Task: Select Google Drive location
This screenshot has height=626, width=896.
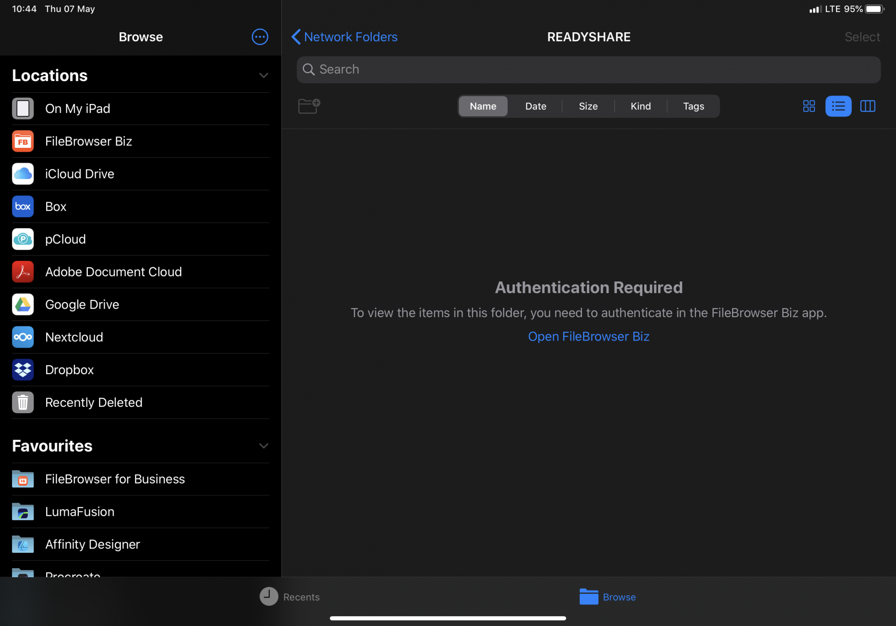Action: [141, 305]
